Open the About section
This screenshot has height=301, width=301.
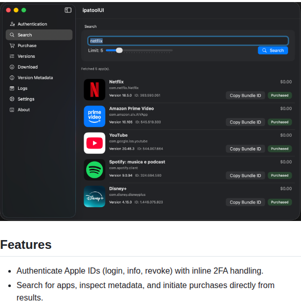39,109
